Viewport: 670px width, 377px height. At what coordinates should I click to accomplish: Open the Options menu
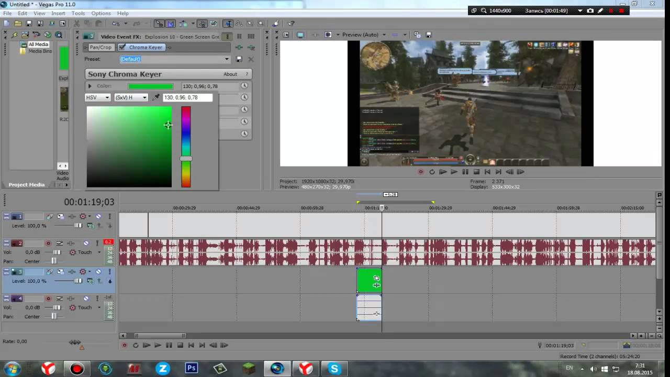click(x=101, y=13)
